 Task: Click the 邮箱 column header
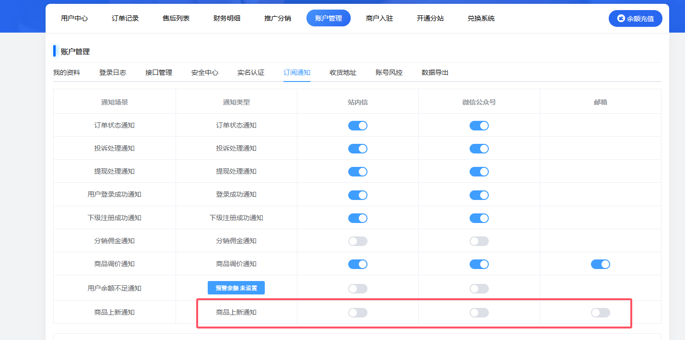pyautogui.click(x=601, y=102)
